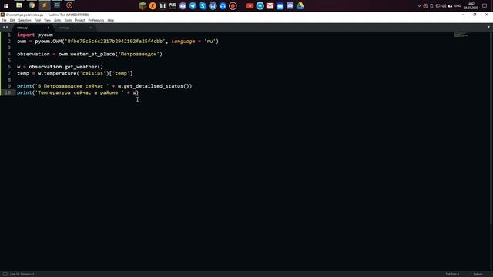Launch Minecraft from the taskbar
Viewport: 493px width, 277px height.
click(143, 5)
